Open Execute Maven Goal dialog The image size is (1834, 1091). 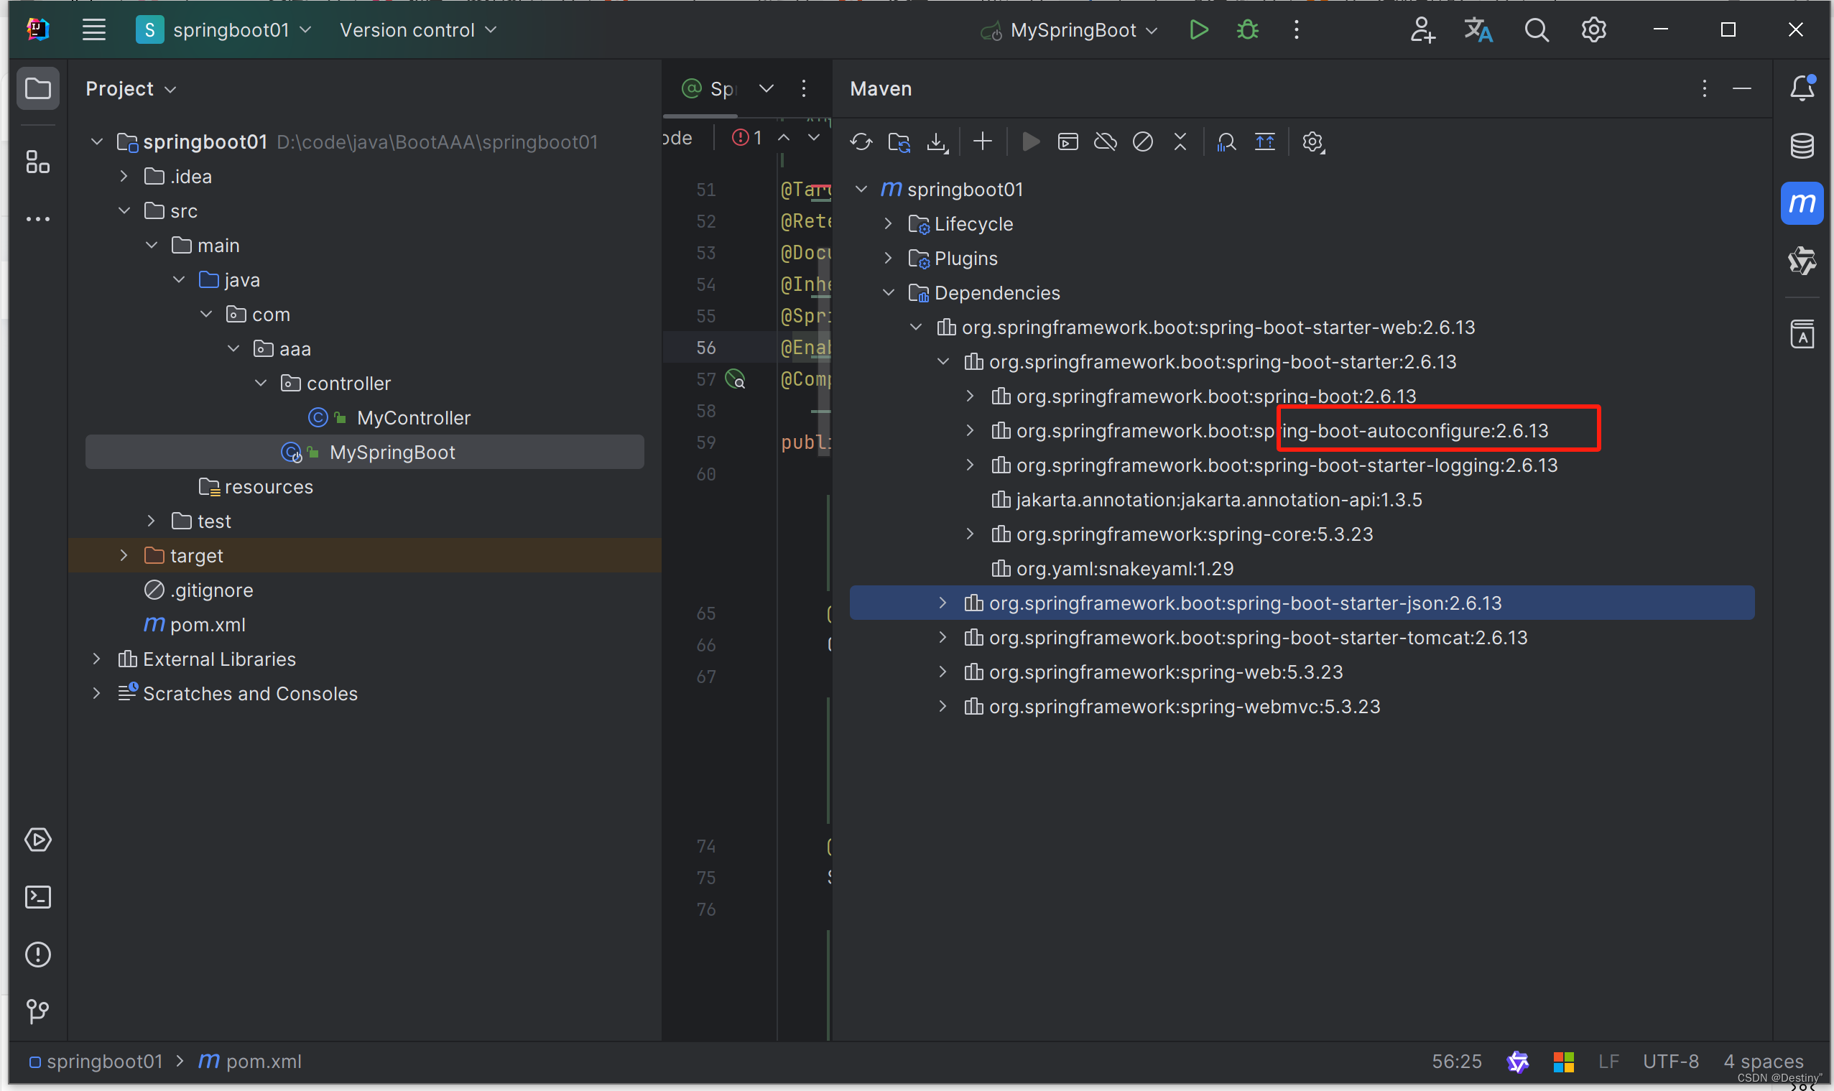(1067, 141)
